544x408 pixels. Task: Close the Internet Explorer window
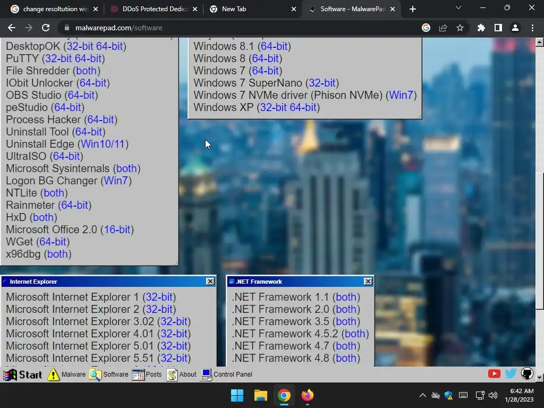[210, 282]
